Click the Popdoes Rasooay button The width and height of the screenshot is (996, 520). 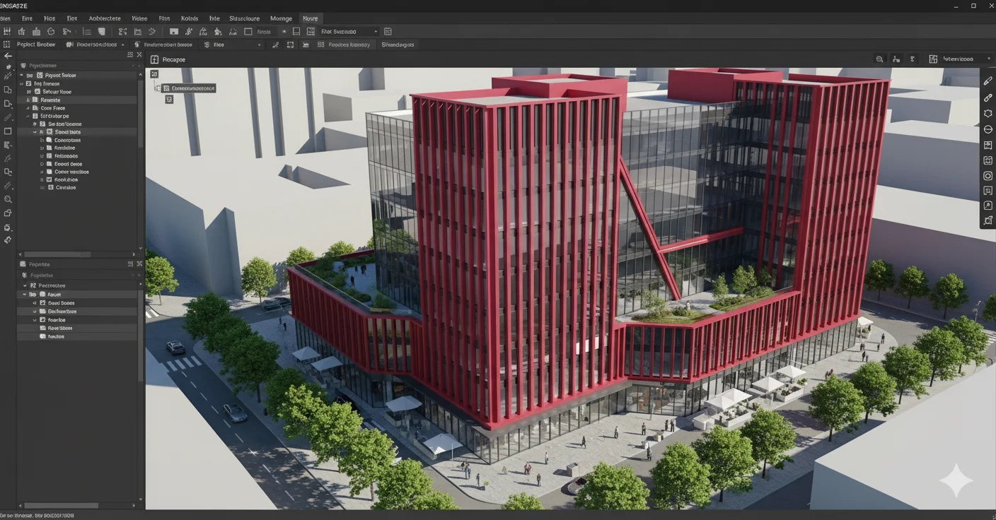click(x=344, y=45)
